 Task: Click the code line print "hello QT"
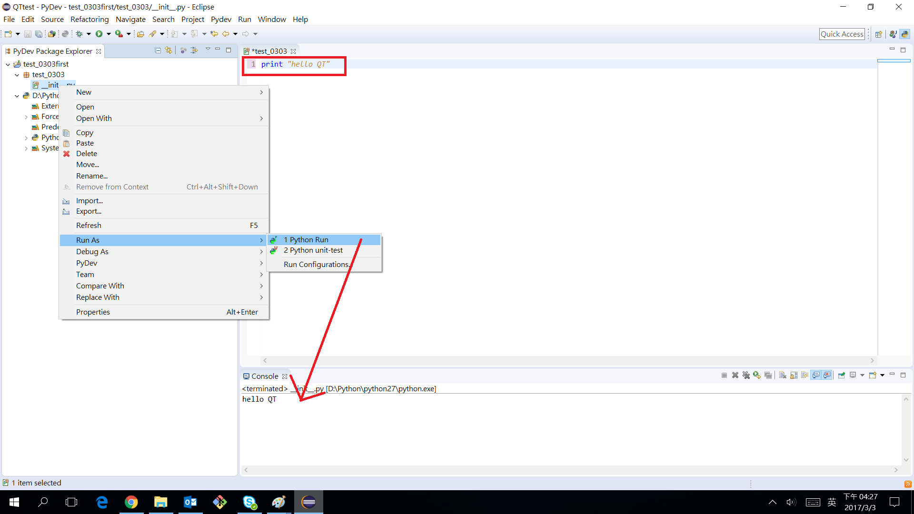295,64
